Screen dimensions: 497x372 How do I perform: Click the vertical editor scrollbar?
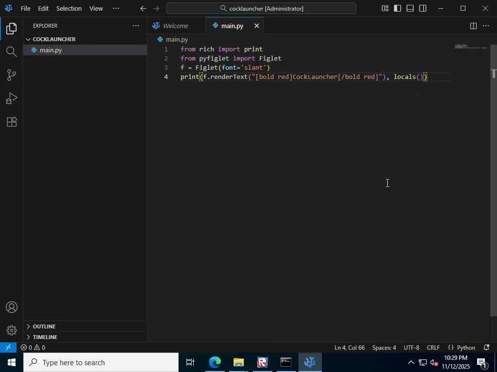coord(493,180)
